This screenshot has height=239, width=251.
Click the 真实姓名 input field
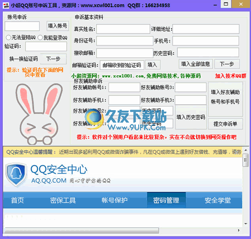pos(123,29)
